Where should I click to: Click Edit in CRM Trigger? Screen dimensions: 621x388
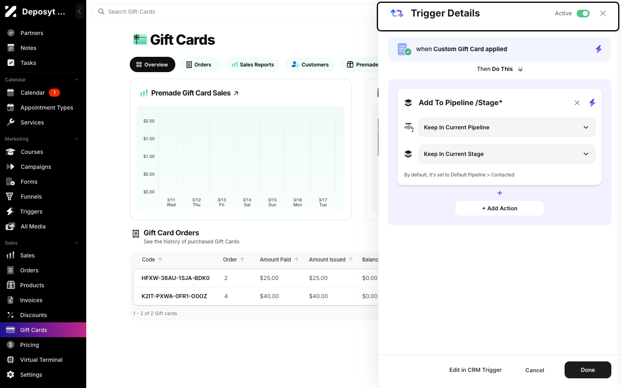point(476,370)
